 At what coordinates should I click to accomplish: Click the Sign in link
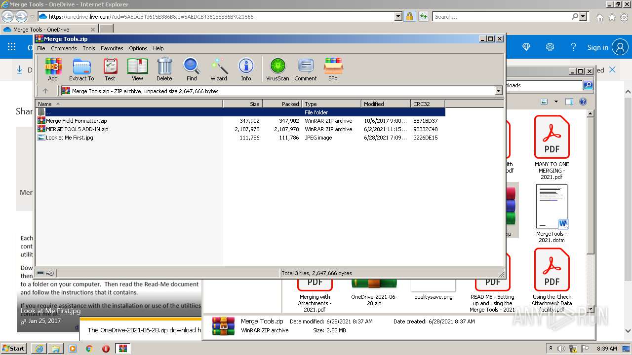point(598,47)
